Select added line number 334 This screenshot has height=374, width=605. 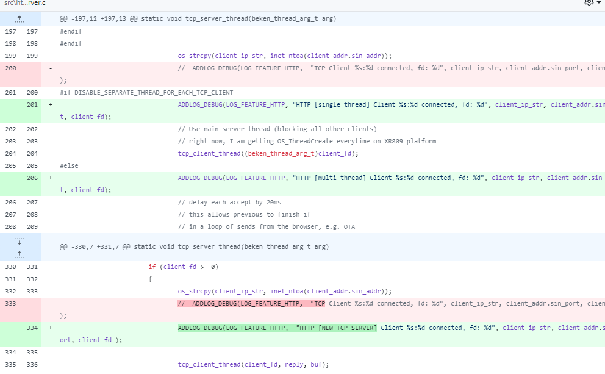click(x=32, y=328)
